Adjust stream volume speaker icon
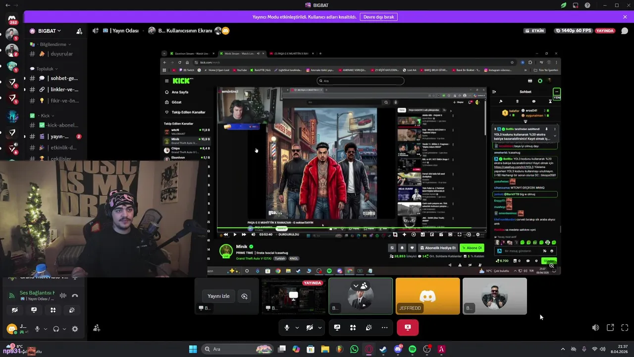 click(595, 328)
